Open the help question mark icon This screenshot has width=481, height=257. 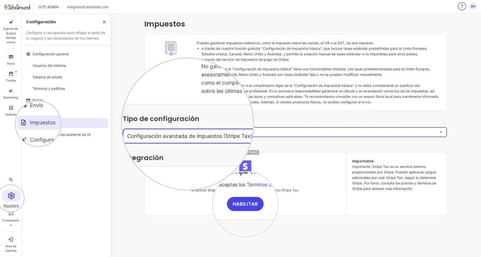coord(462,6)
